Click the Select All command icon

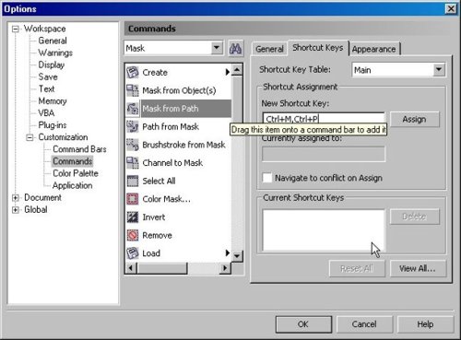point(133,181)
